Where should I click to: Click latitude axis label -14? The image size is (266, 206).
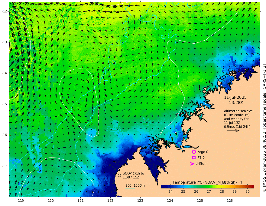pos(5,73)
